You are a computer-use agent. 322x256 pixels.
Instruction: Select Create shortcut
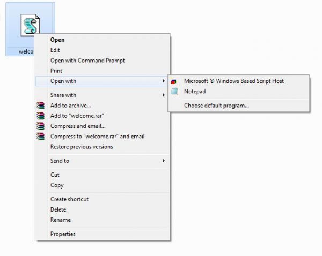coord(102,199)
